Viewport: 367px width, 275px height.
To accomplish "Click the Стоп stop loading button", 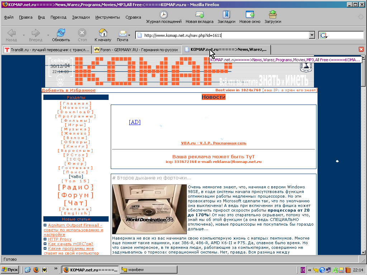I will point(82,35).
